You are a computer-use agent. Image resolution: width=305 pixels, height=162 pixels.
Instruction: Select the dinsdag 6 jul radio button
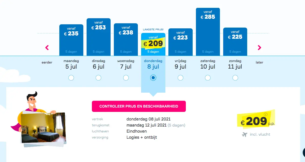[98, 78]
